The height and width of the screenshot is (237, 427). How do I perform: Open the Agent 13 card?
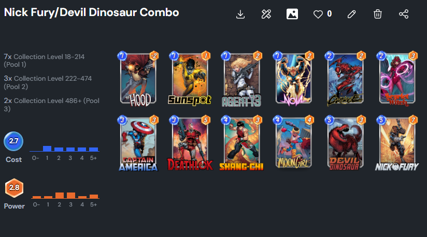tap(241, 79)
